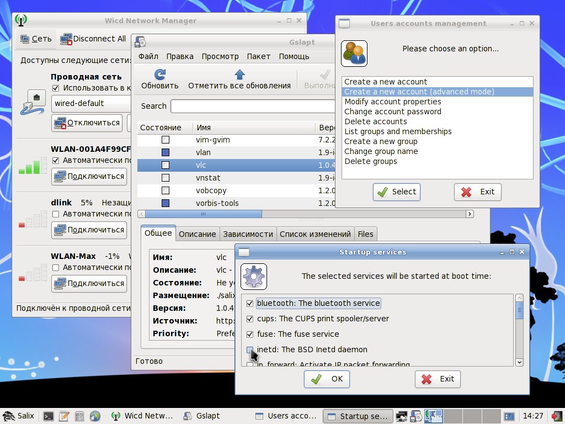Click Подключиться for WLAN-001A4F99CF
Screen dimensions: 565x424
(89, 177)
